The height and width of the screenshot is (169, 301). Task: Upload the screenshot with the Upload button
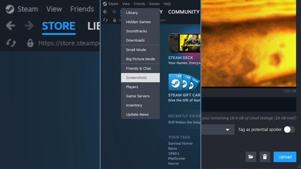coord(285,157)
